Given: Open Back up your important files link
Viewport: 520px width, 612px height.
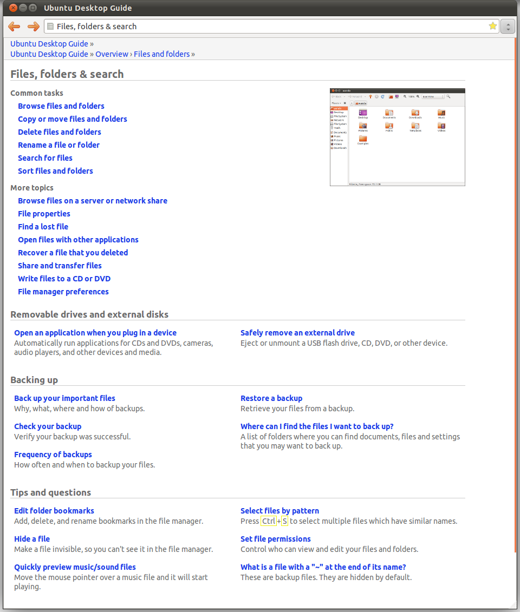Looking at the screenshot, I should tap(65, 398).
